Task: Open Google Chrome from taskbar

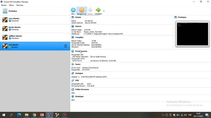Action: pos(34,115)
